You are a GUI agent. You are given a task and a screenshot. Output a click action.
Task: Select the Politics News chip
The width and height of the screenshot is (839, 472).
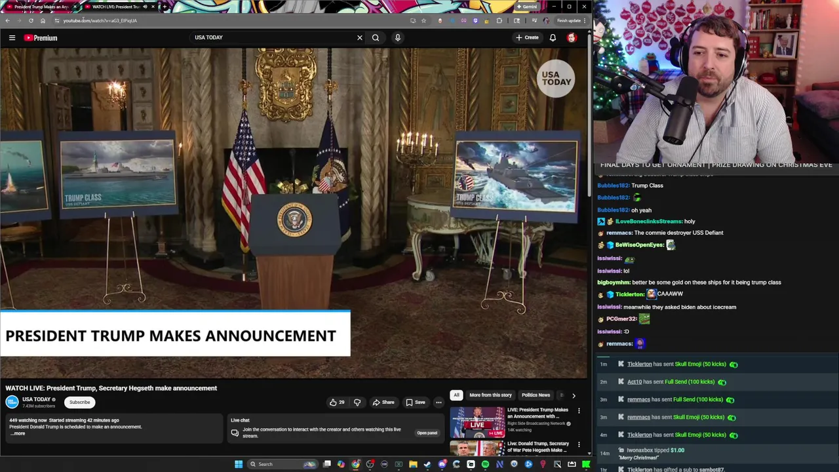[536, 395]
